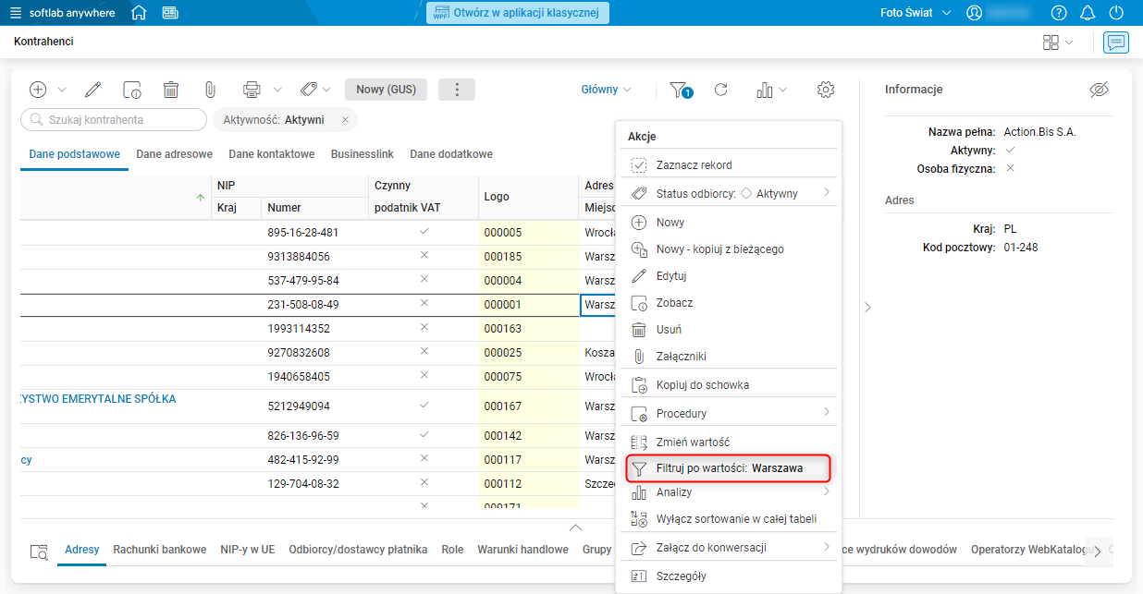Switch to Dane adresowe tab
Screen dimensions: 1143x594
[175, 154]
